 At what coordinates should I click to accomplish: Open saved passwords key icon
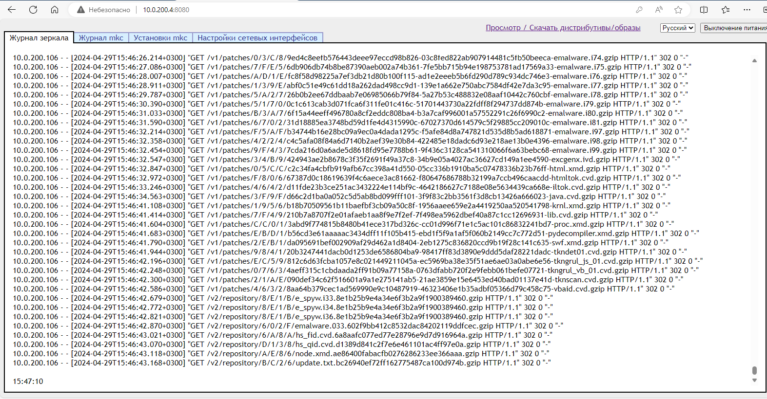(639, 10)
